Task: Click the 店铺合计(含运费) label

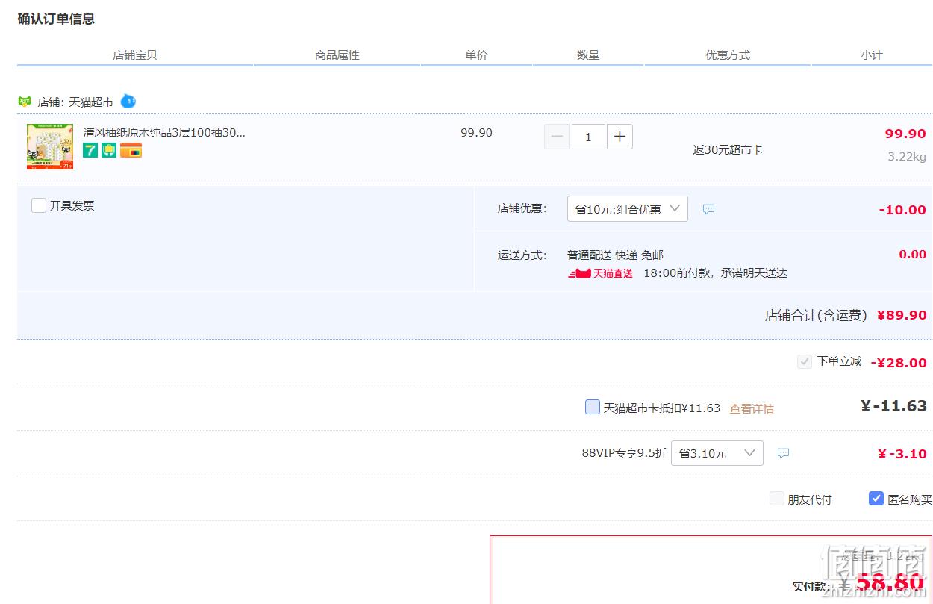Action: pyautogui.click(x=816, y=315)
